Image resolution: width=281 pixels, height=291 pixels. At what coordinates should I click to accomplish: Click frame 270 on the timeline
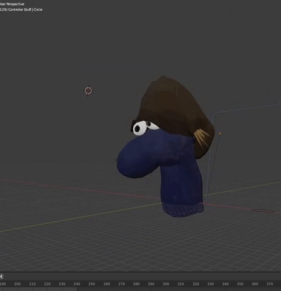(121, 284)
